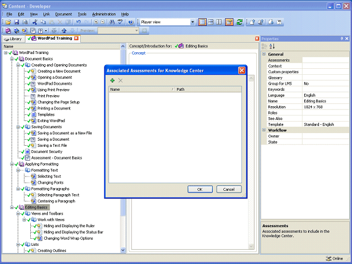Click the Undo arrow icon

tap(78, 22)
